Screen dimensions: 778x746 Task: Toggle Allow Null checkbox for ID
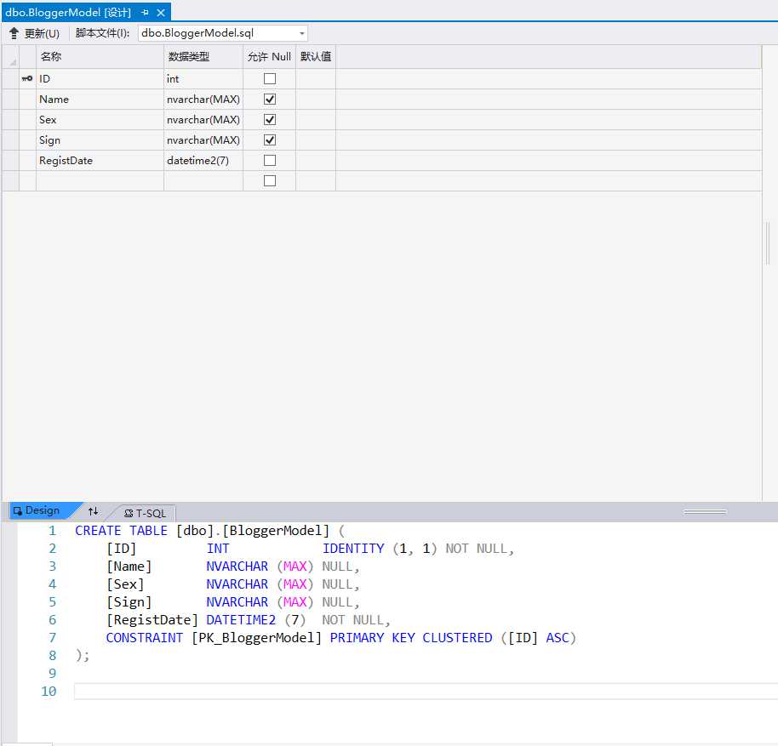270,79
